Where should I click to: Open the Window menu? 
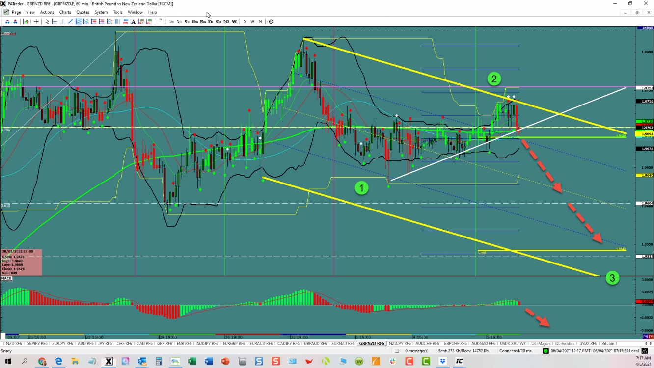point(135,12)
